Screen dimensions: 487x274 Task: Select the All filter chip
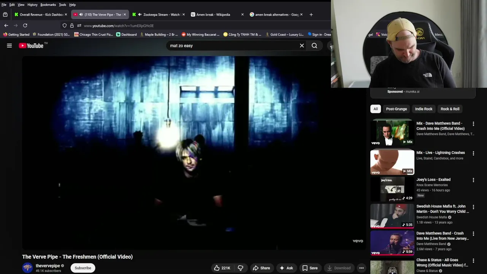coord(376,109)
